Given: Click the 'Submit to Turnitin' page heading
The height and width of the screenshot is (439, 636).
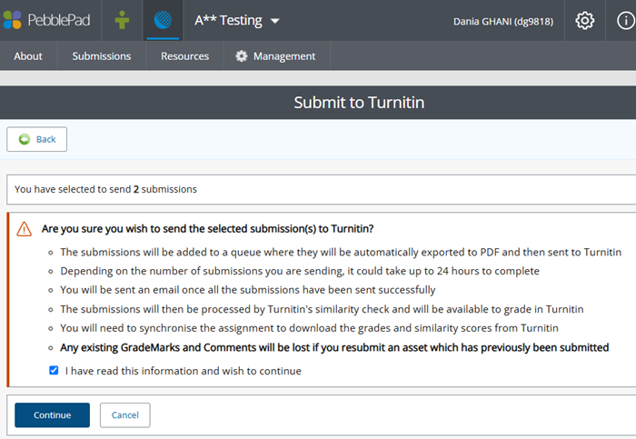Looking at the screenshot, I should coord(359,102).
